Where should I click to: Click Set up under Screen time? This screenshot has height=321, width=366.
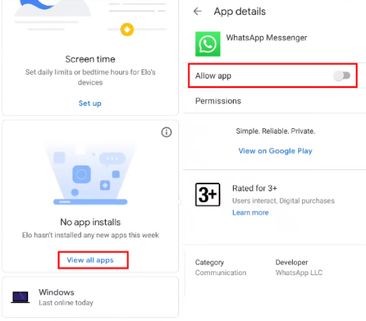(90, 103)
